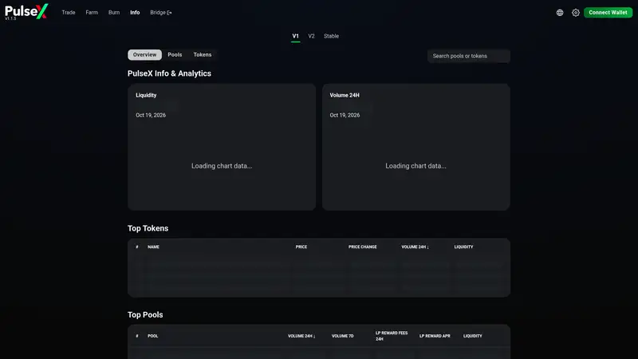The height and width of the screenshot is (359, 638).
Task: Open the language globe icon
Action: click(x=560, y=13)
